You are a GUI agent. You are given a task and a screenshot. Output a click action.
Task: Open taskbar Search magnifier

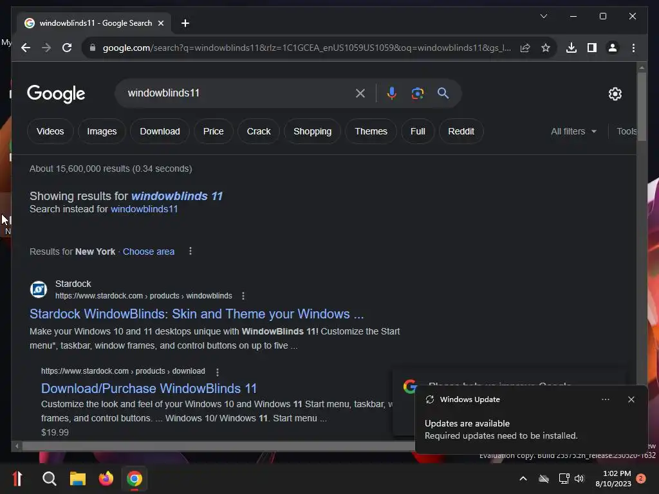click(x=49, y=479)
